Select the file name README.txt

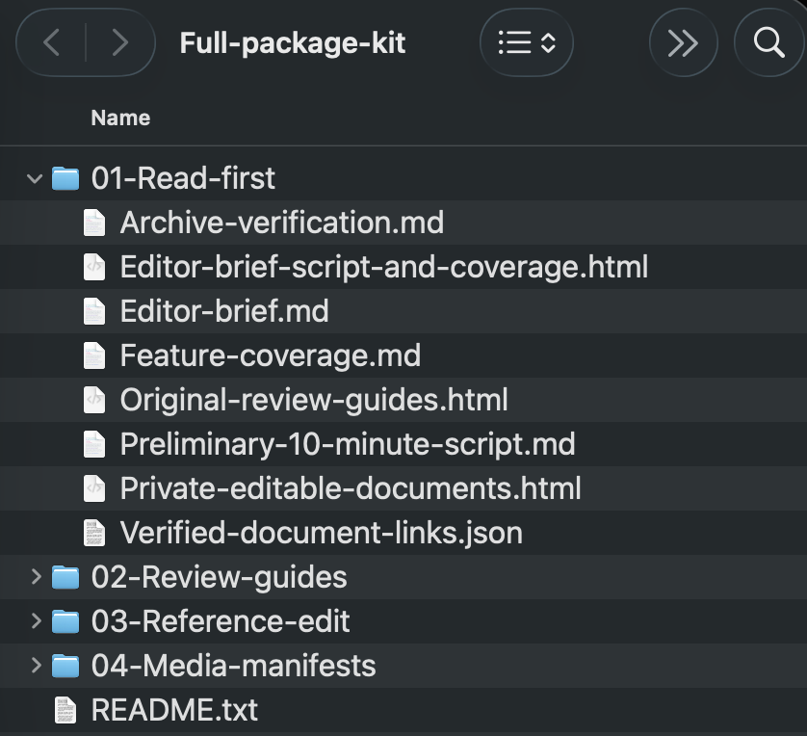tap(174, 710)
